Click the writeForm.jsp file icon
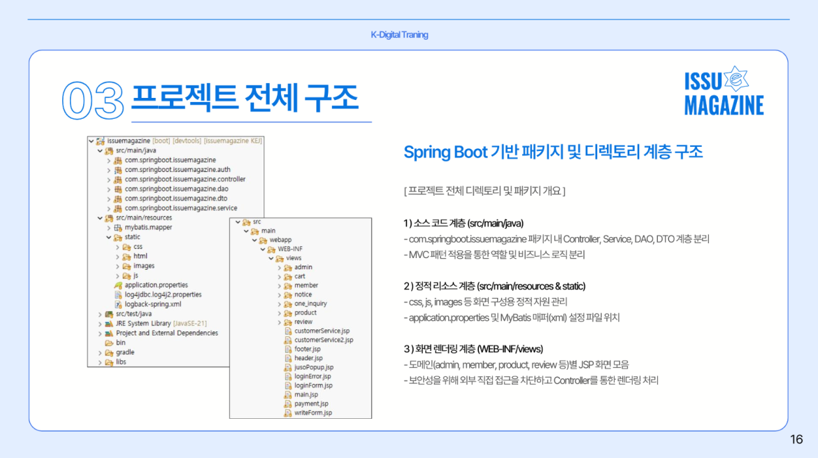This screenshot has height=458, width=818. coord(288,413)
